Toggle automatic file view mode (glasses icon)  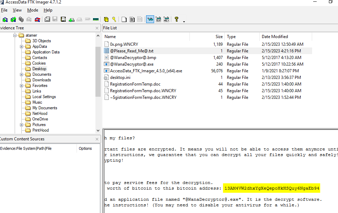[x=150, y=20]
